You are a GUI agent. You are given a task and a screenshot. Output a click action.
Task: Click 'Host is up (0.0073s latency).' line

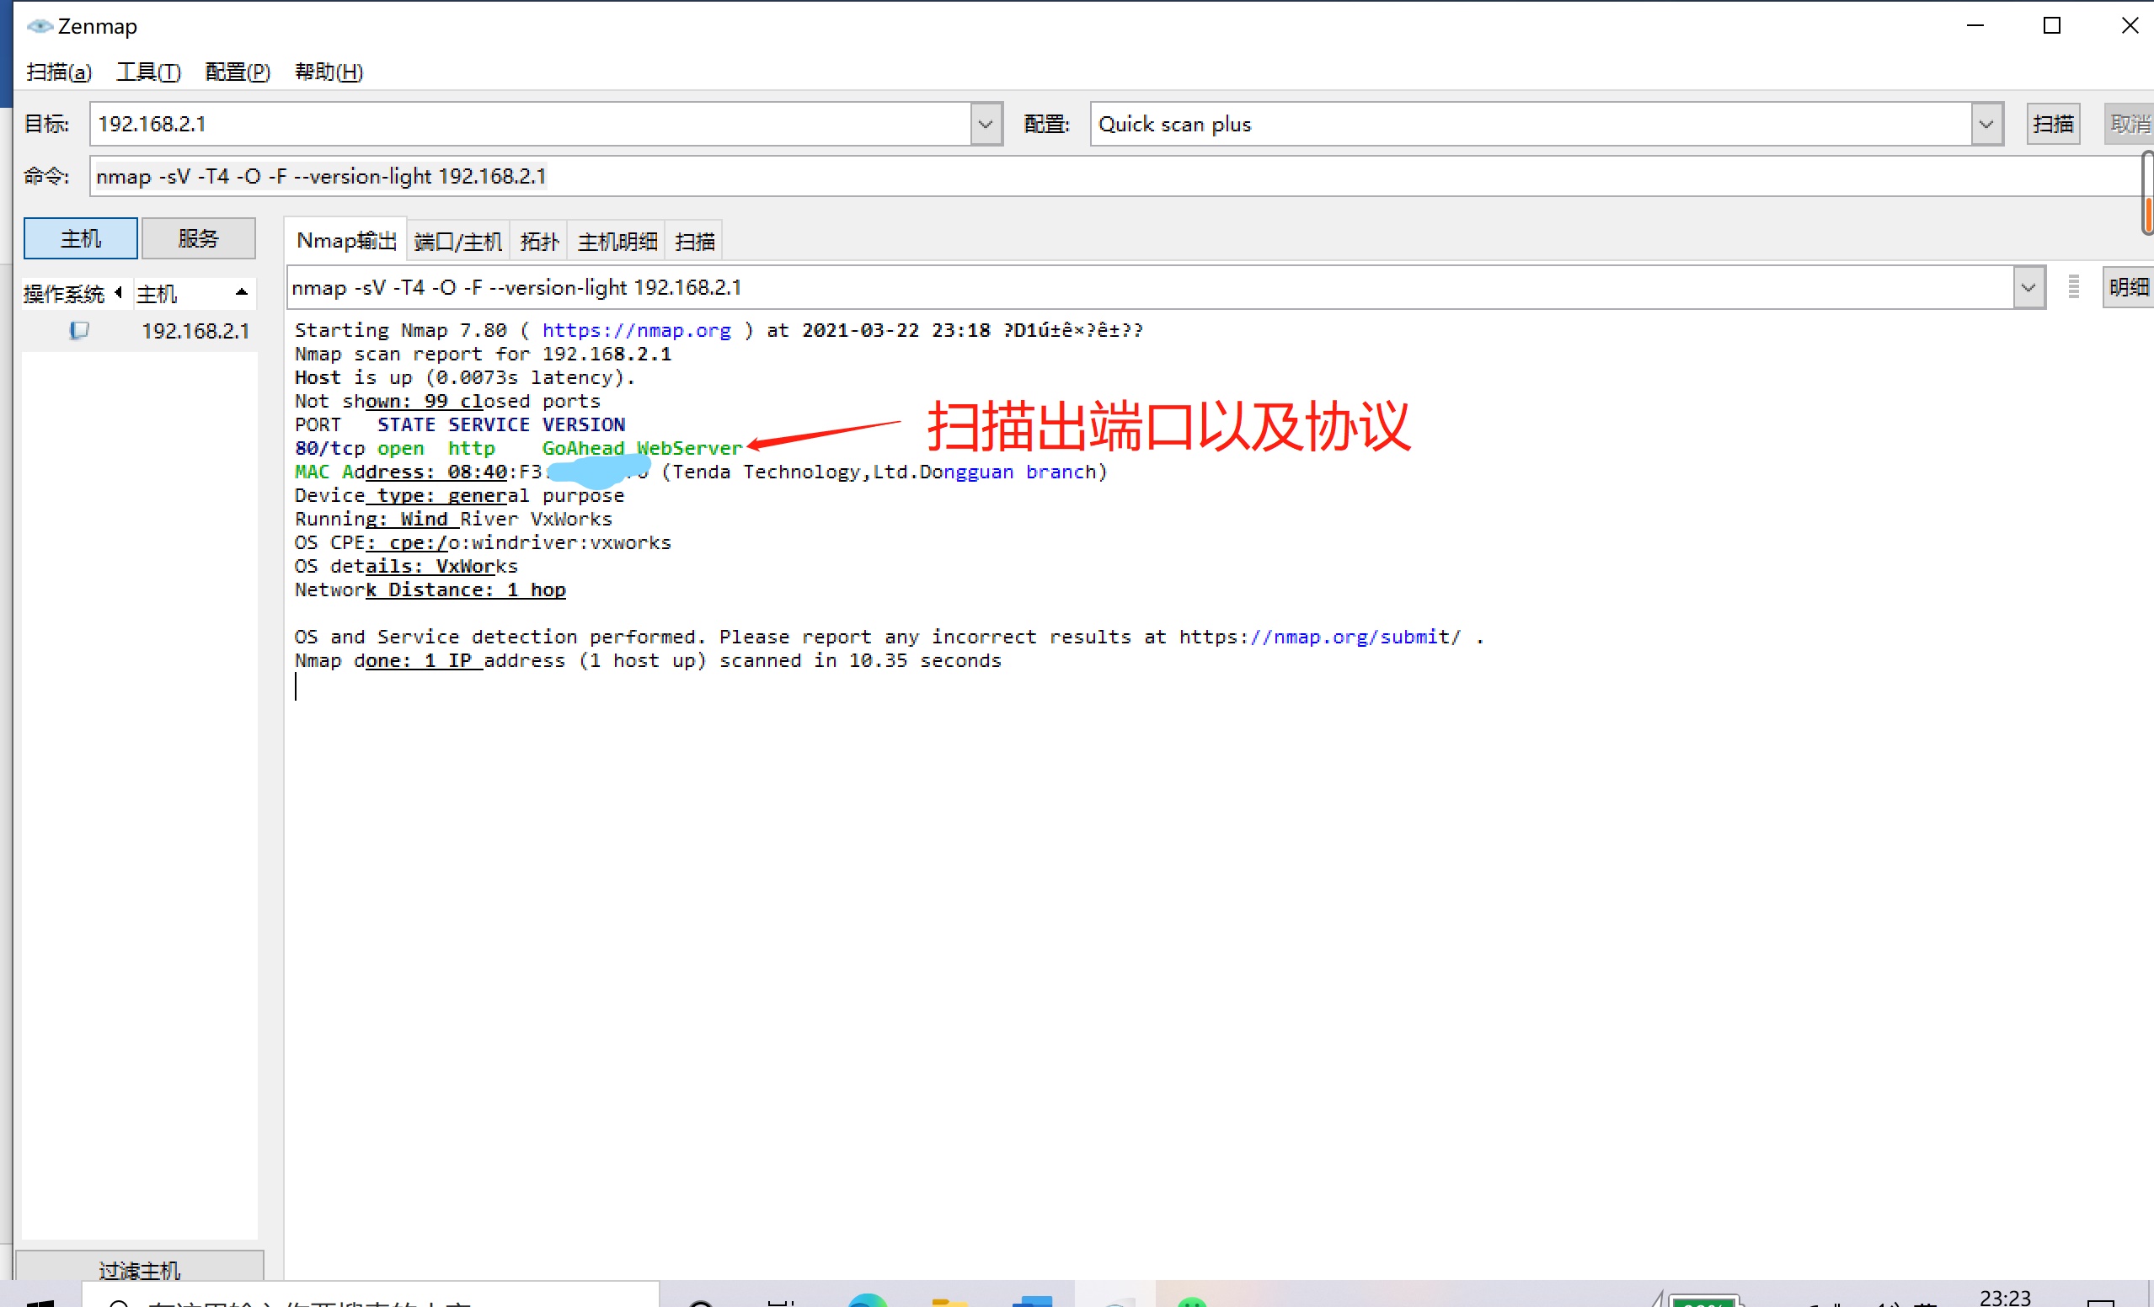coord(465,377)
